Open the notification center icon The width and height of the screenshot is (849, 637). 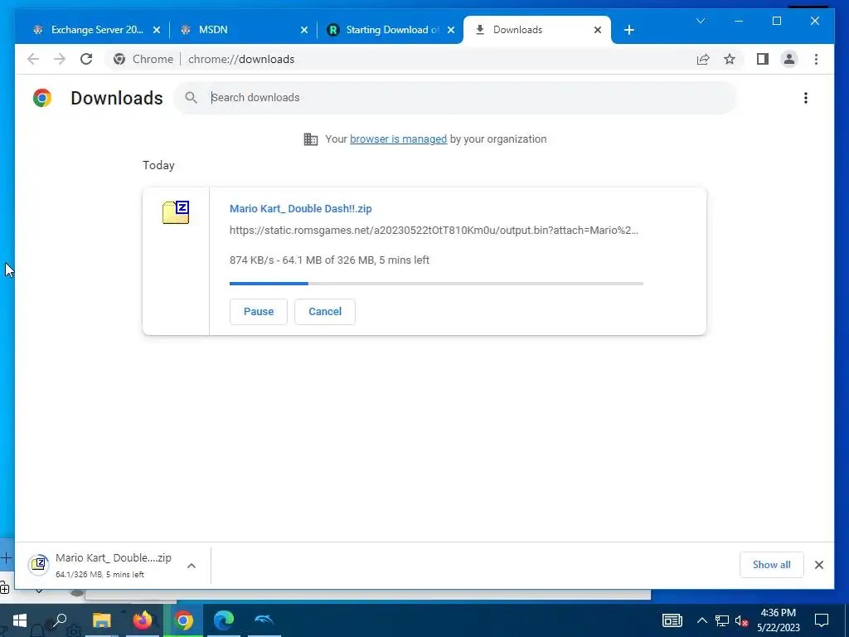pyautogui.click(x=822, y=620)
